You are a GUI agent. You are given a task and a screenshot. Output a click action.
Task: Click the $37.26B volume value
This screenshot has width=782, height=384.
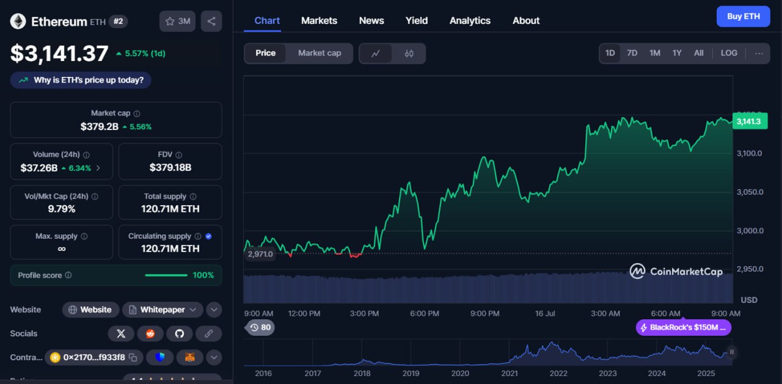[x=39, y=168]
